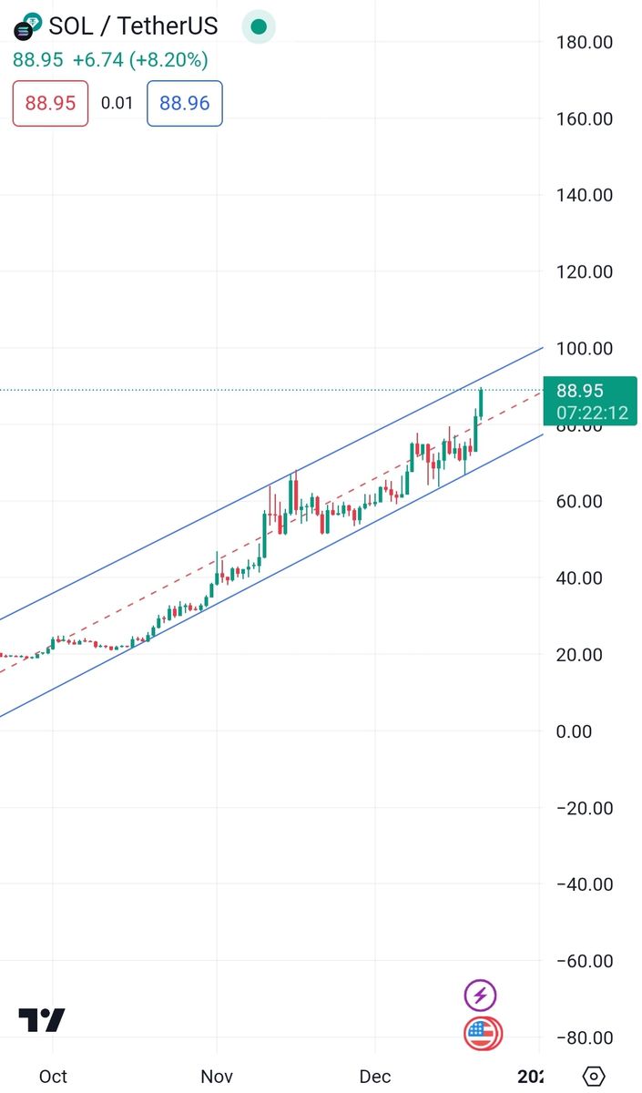Click the TradingView logo
The height and width of the screenshot is (1093, 642).
point(42,1020)
